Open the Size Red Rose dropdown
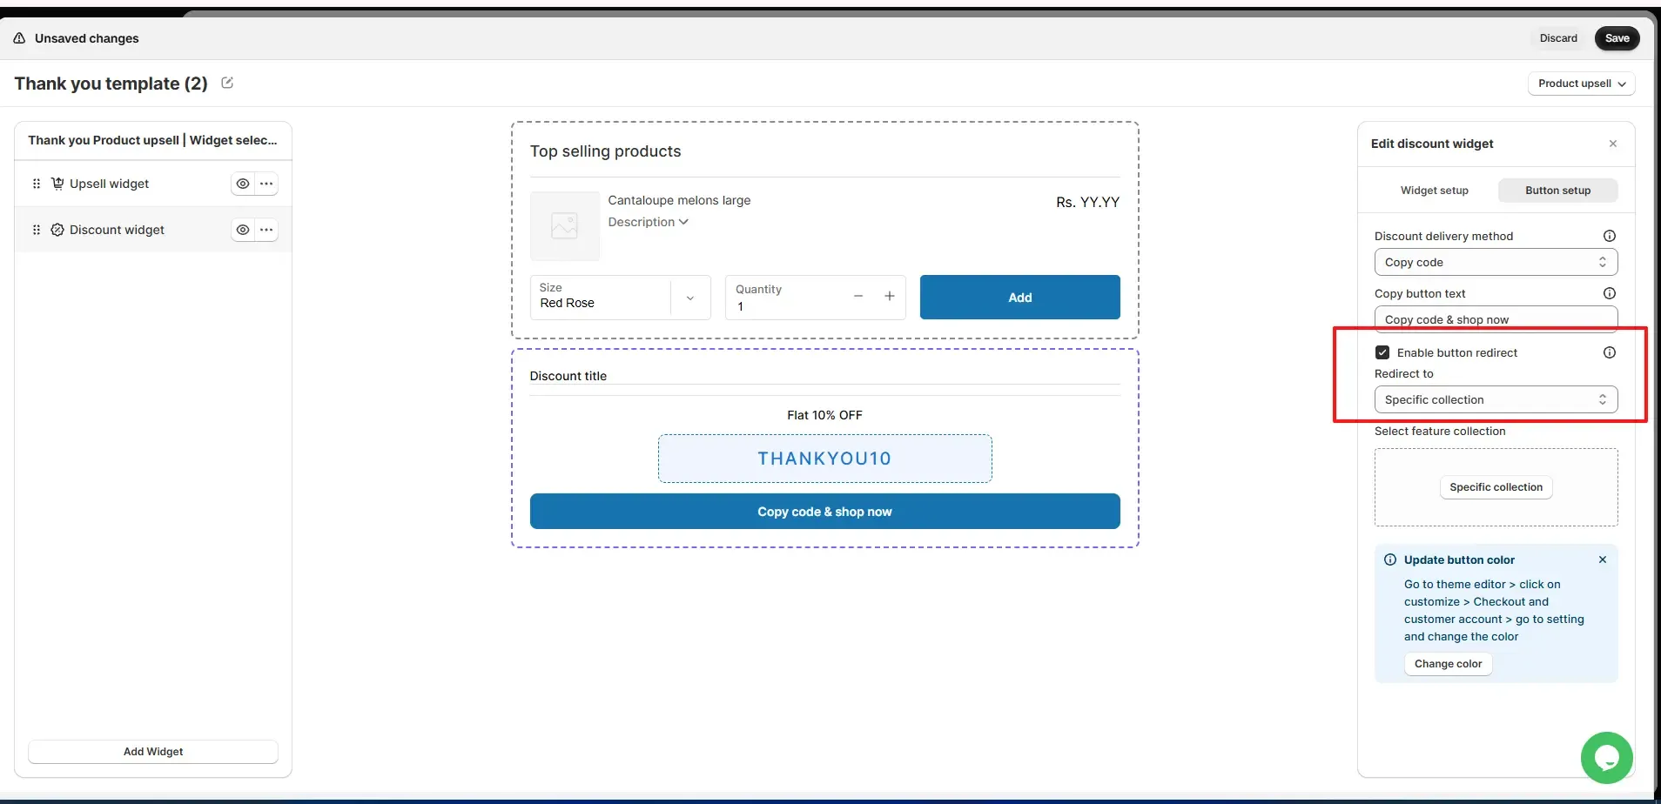Image resolution: width=1661 pixels, height=804 pixels. (620, 297)
